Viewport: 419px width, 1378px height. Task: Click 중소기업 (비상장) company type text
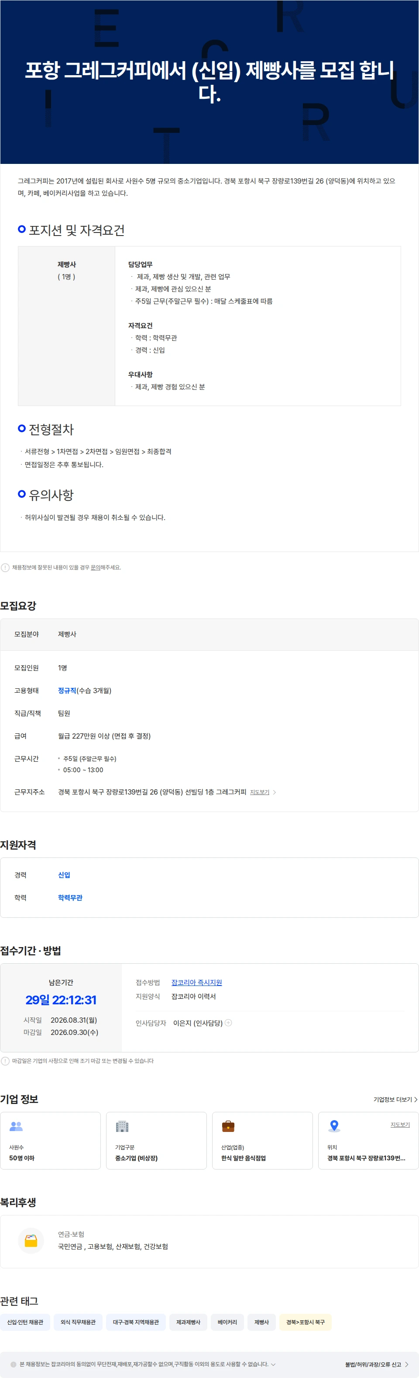136,1158
